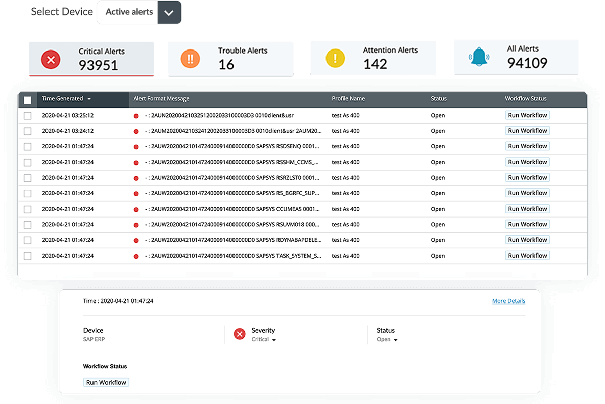The image size is (605, 404).
Task: Click the Active alerts selection field
Action: coord(127,12)
